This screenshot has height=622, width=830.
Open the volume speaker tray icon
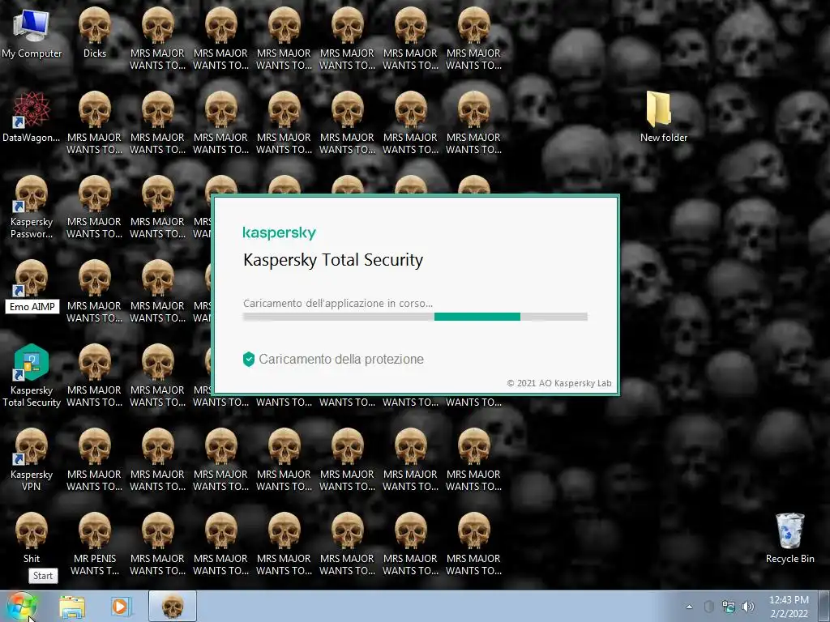[x=748, y=607]
